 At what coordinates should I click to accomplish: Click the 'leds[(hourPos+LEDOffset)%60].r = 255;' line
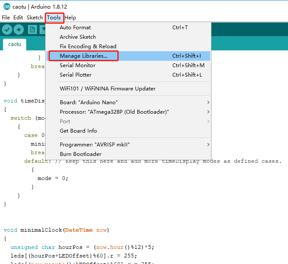(74, 256)
